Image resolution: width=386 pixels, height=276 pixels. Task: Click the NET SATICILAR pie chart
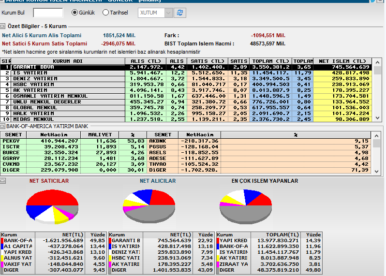tap(52, 206)
